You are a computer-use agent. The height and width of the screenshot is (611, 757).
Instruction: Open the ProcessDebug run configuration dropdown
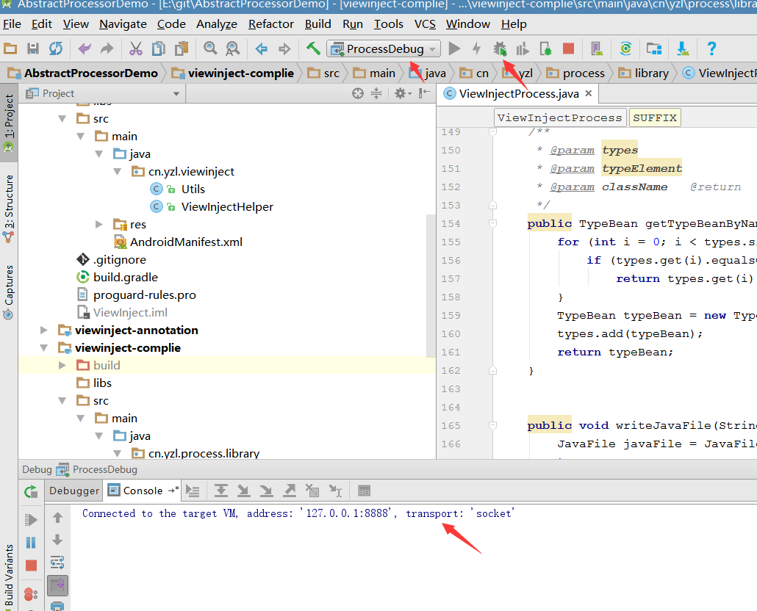(x=384, y=48)
